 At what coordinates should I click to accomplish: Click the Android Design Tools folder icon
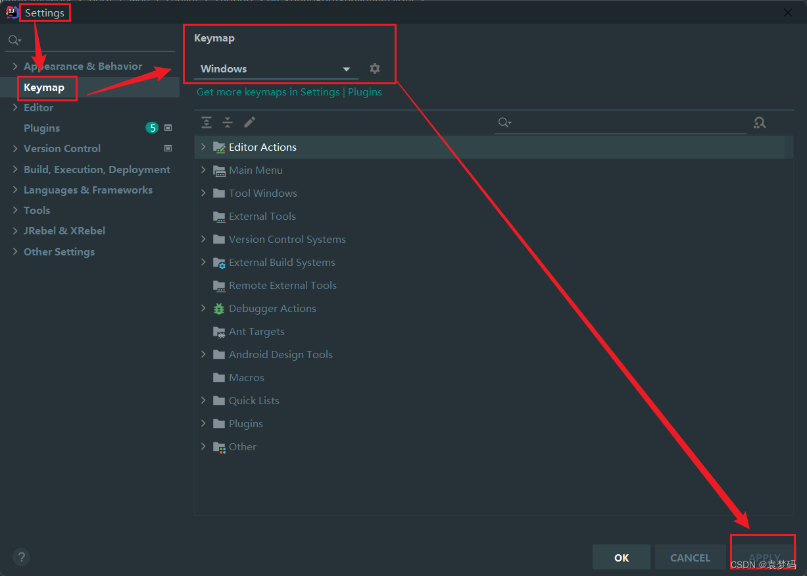click(219, 355)
